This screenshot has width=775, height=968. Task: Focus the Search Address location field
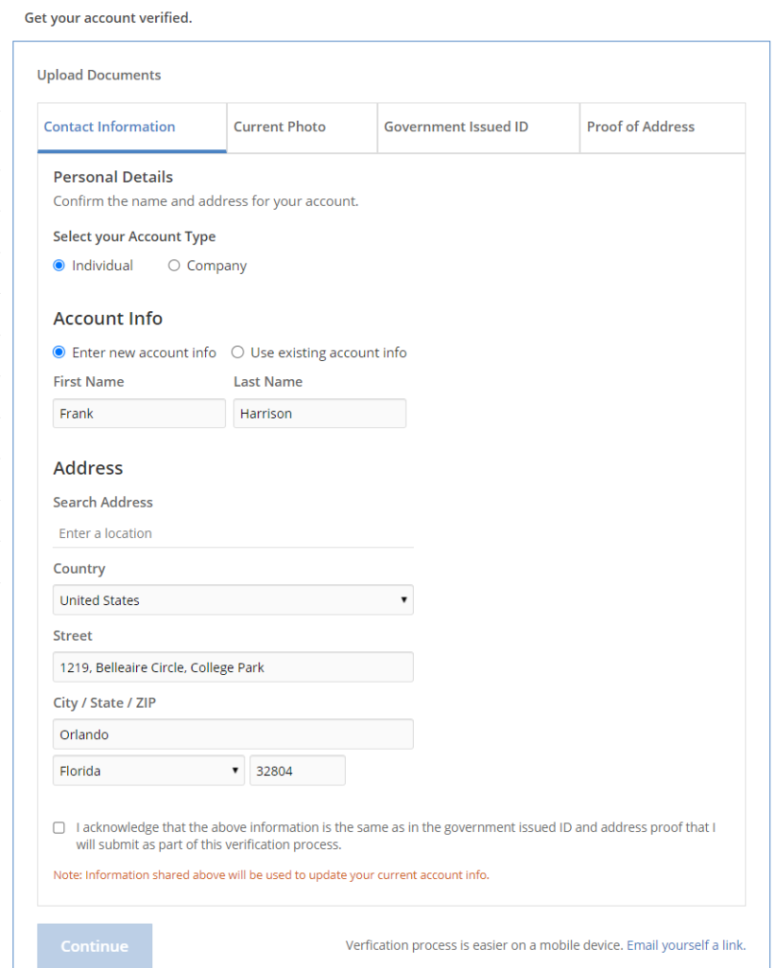[232, 533]
